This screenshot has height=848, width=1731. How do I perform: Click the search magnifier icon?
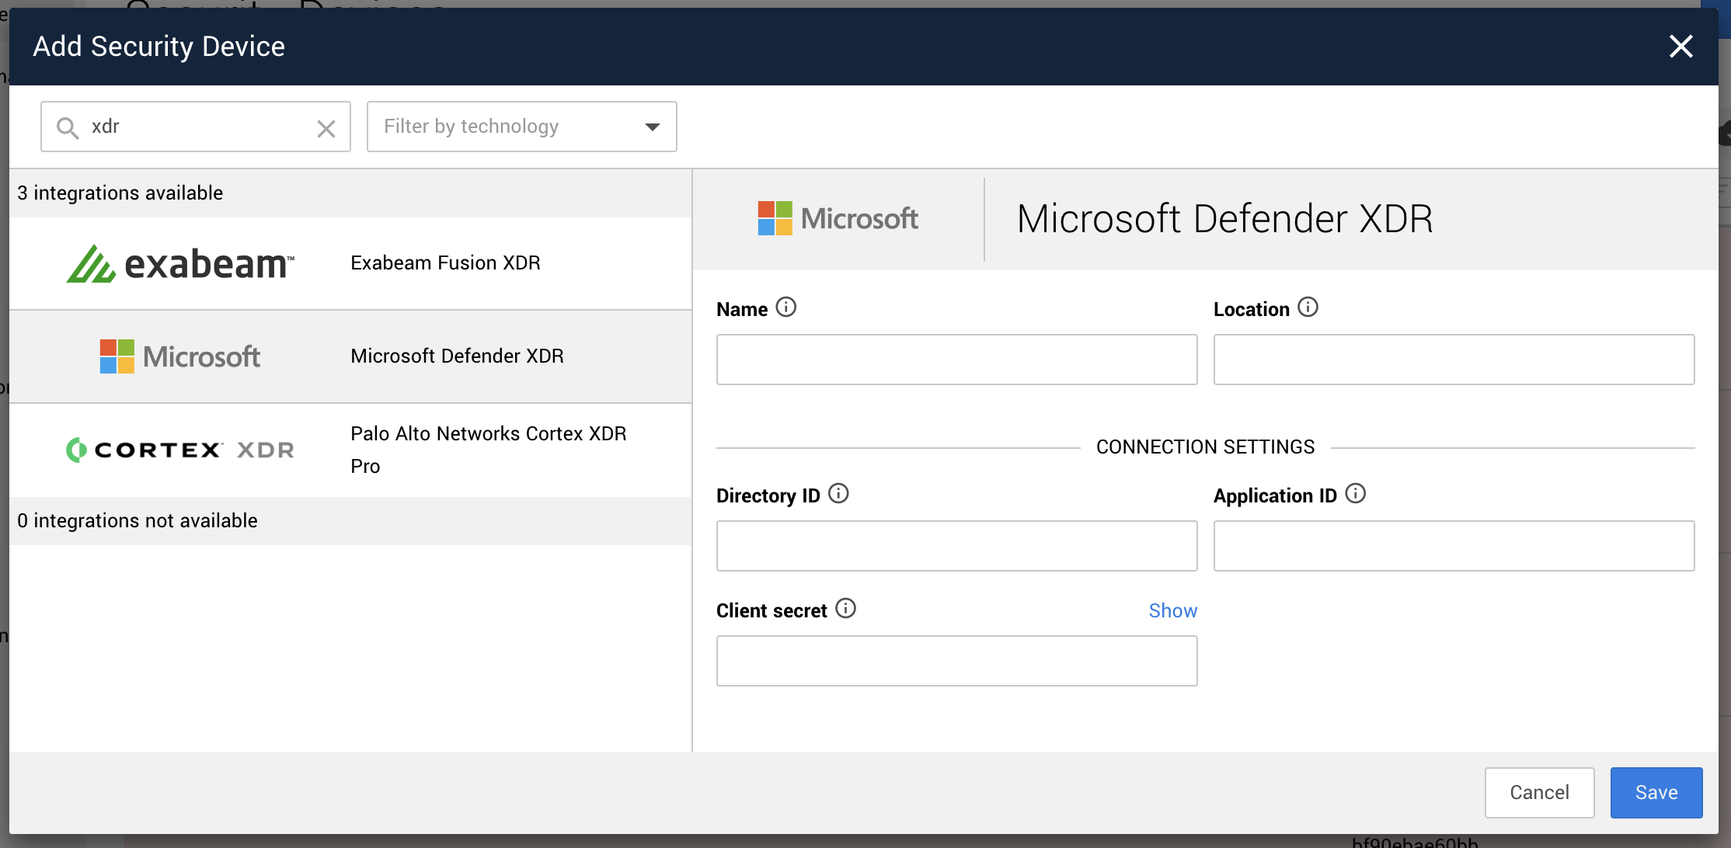tap(68, 127)
